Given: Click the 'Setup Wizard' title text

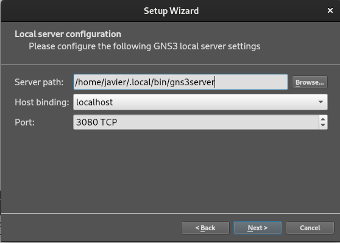Looking at the screenshot, I should (171, 11).
